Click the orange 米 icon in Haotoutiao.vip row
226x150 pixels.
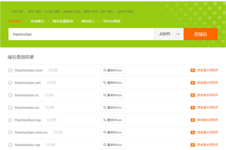tap(193, 145)
